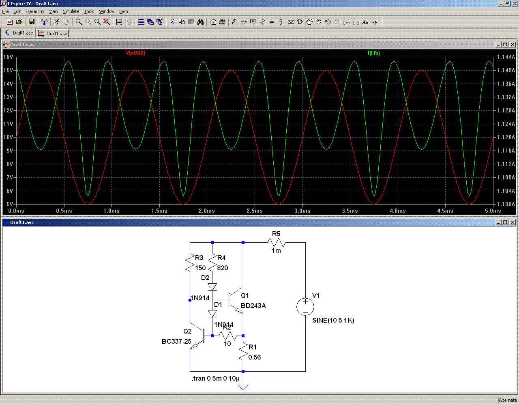The image size is (519, 405).
Task: Switch to the Draft1.raw tab
Action: point(53,33)
